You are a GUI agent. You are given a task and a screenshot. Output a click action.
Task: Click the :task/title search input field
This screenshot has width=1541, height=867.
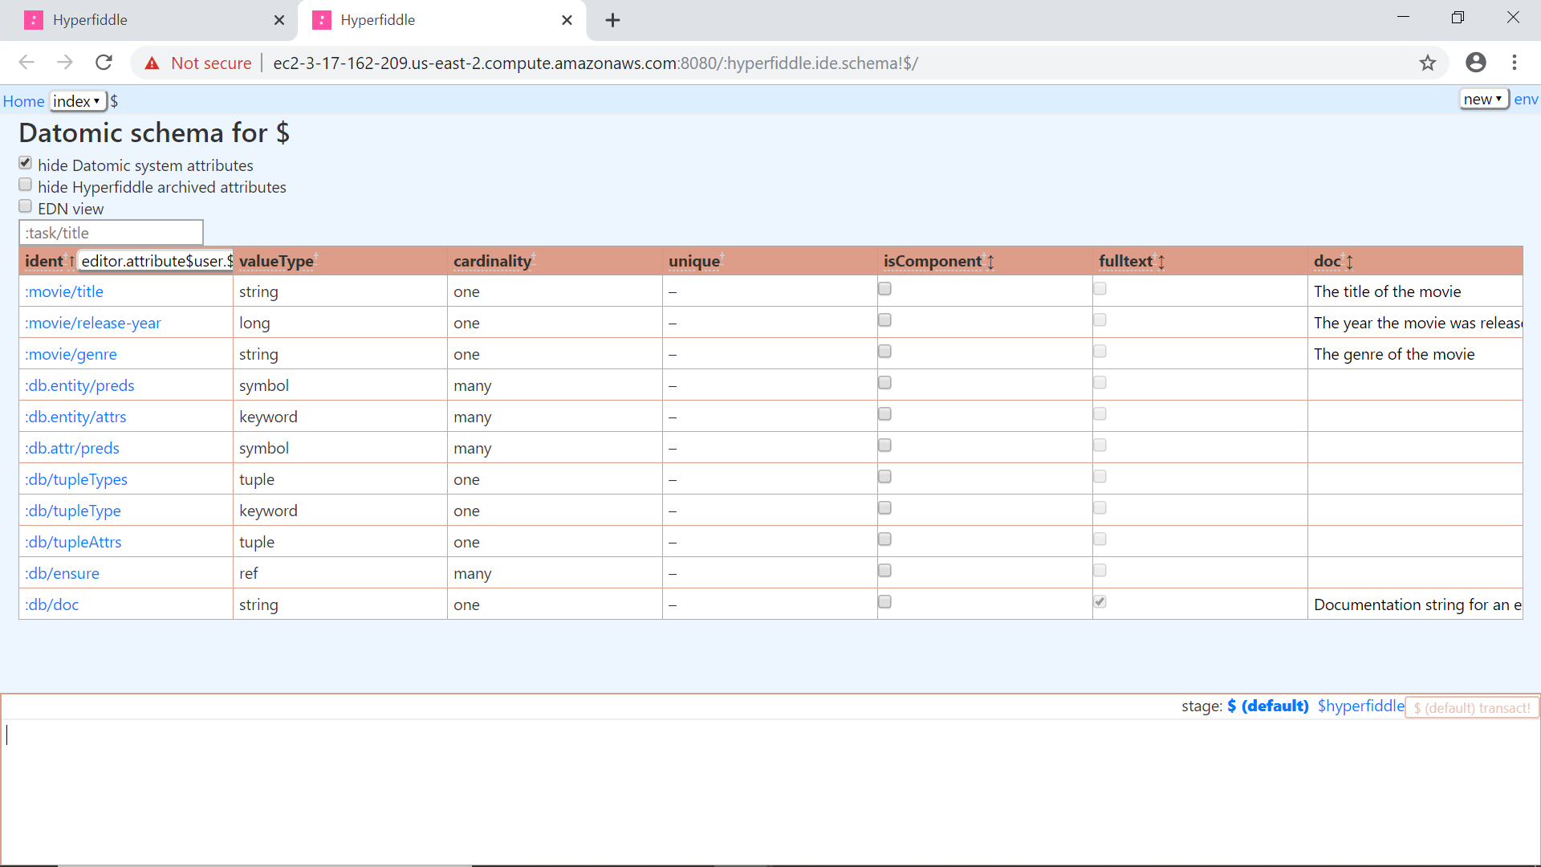pos(111,233)
